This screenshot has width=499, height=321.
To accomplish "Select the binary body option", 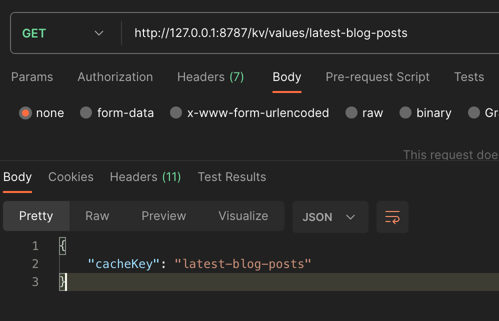I will pyautogui.click(x=405, y=112).
